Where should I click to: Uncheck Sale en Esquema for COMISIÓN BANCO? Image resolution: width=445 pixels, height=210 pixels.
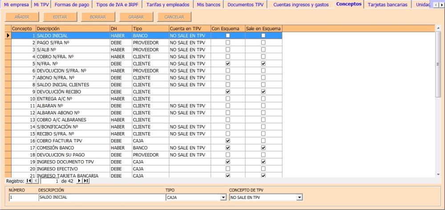click(263, 148)
